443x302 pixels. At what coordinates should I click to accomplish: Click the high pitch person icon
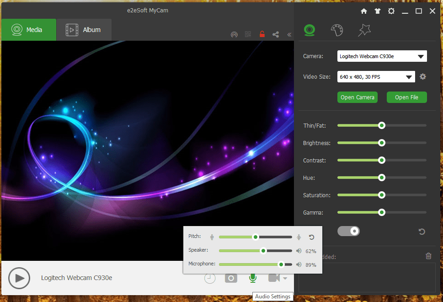coord(299,237)
